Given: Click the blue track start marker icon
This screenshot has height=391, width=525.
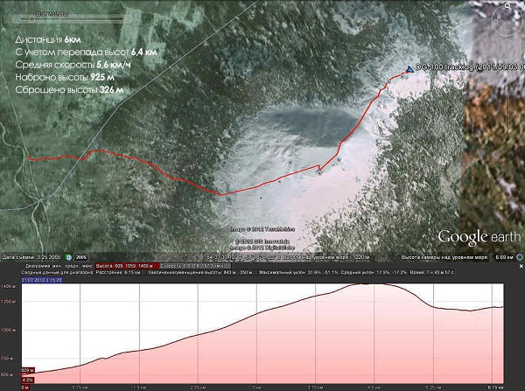Looking at the screenshot, I should coord(409,70).
